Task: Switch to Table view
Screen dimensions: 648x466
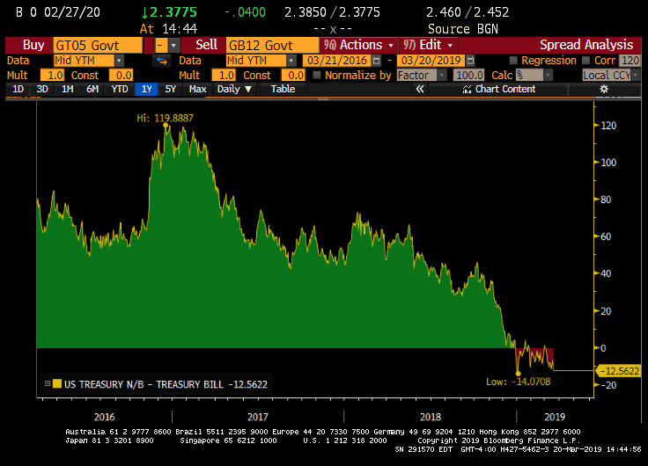Action: pos(283,89)
